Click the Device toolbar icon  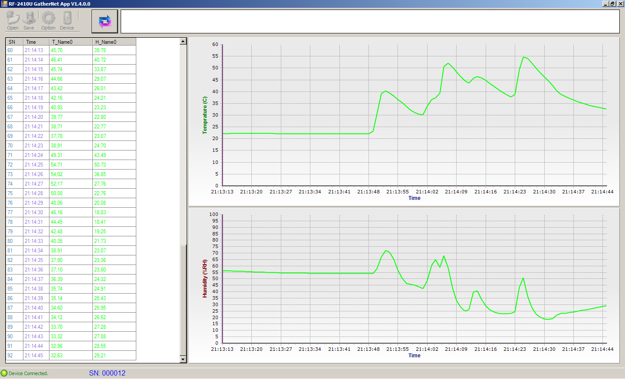tap(67, 21)
